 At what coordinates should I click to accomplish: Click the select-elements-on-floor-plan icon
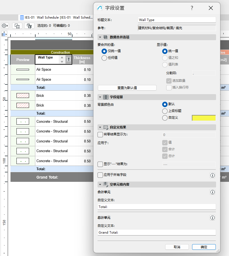click(x=17, y=25)
